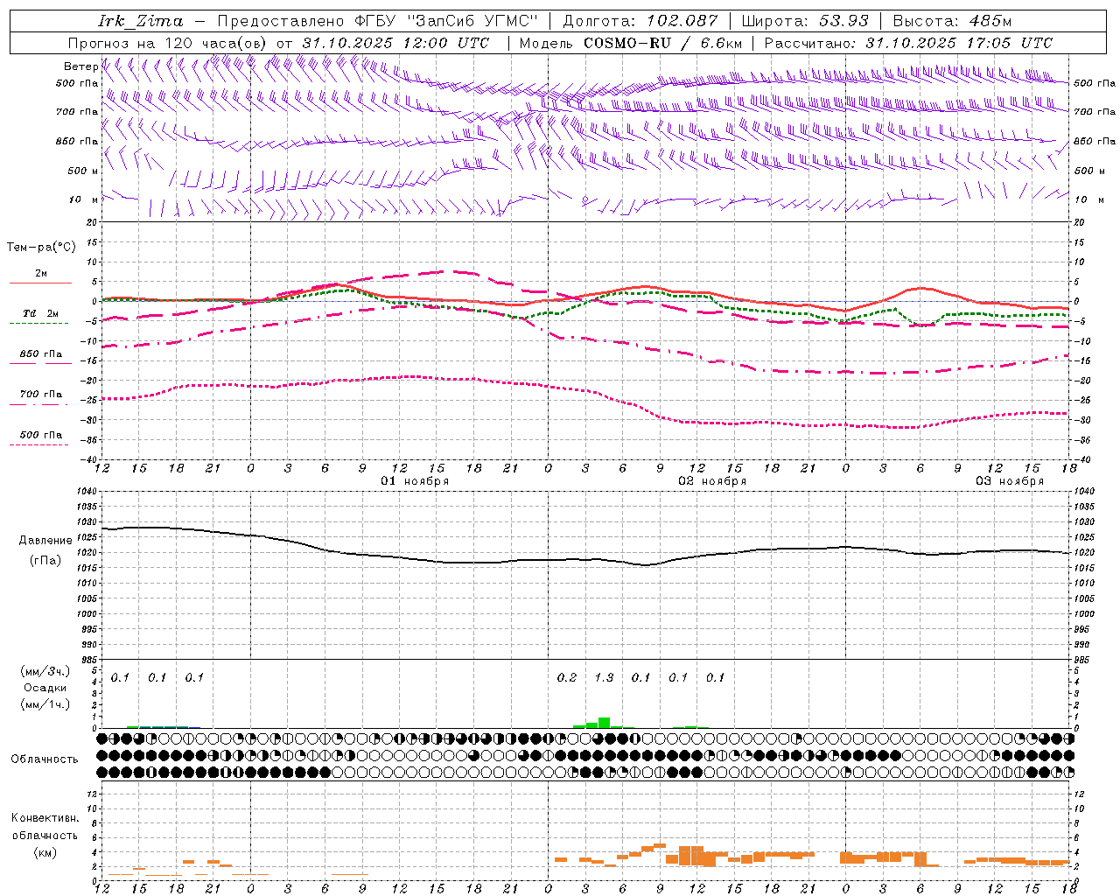Click the longitude value "Долгота: 102.087"
The height and width of the screenshot is (896, 1120).
click(x=640, y=21)
